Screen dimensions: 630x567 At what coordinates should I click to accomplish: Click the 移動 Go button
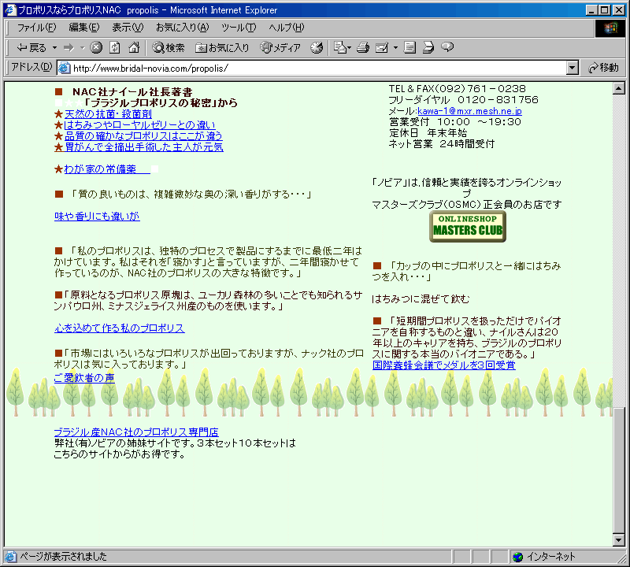603,68
